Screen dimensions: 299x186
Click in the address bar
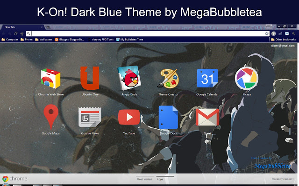pyautogui.click(x=148, y=33)
